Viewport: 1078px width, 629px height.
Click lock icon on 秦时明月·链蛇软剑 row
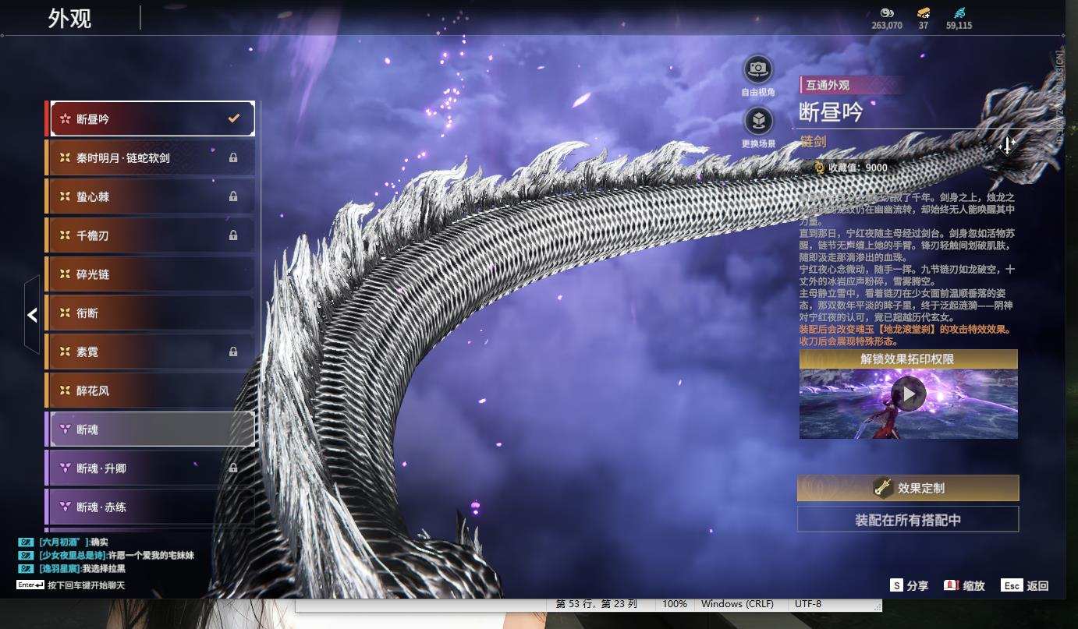233,157
